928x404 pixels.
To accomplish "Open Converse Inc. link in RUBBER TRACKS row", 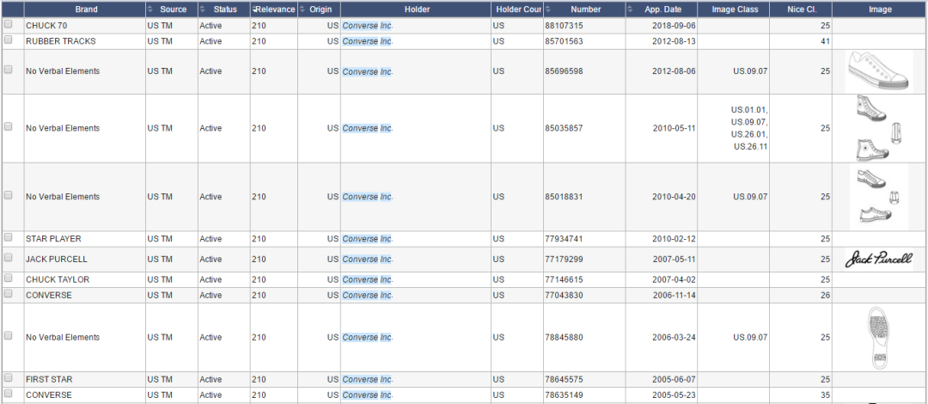I will pos(368,41).
